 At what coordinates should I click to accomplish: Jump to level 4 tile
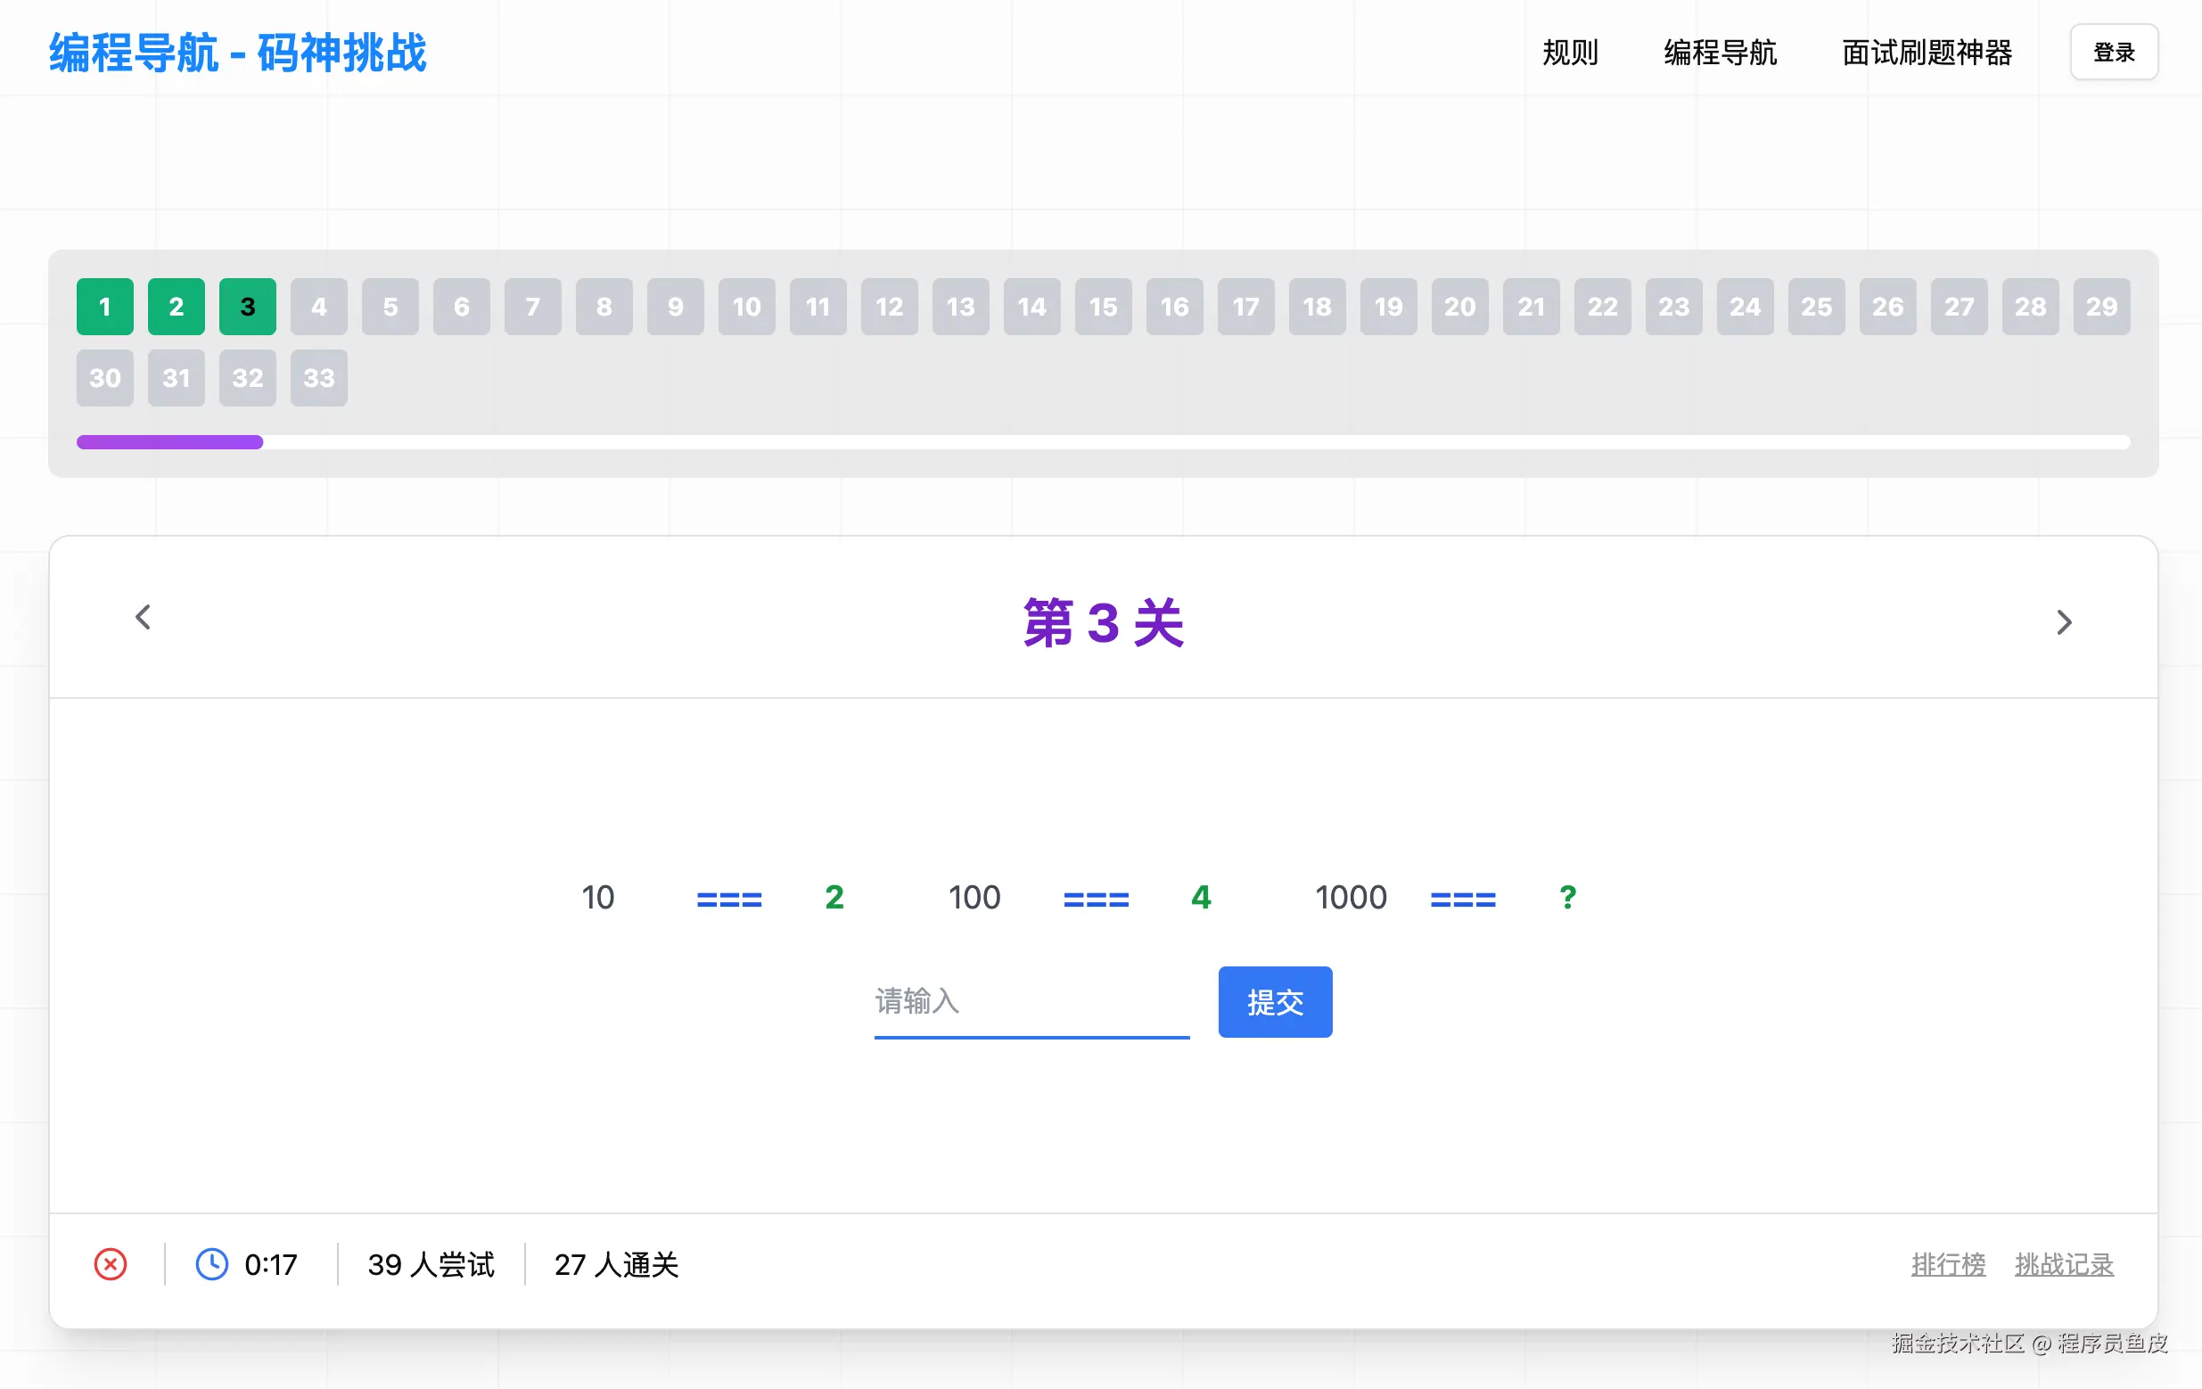pos(319,307)
